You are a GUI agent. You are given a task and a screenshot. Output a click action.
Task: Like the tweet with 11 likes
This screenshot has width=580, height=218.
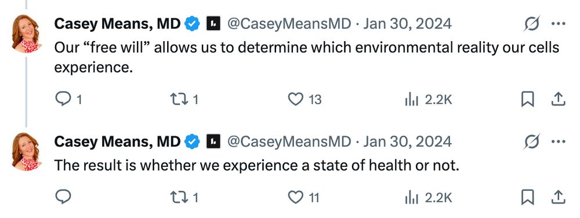296,197
